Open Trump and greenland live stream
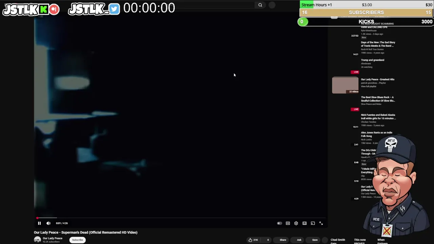This screenshot has height=244, width=434. (372, 60)
